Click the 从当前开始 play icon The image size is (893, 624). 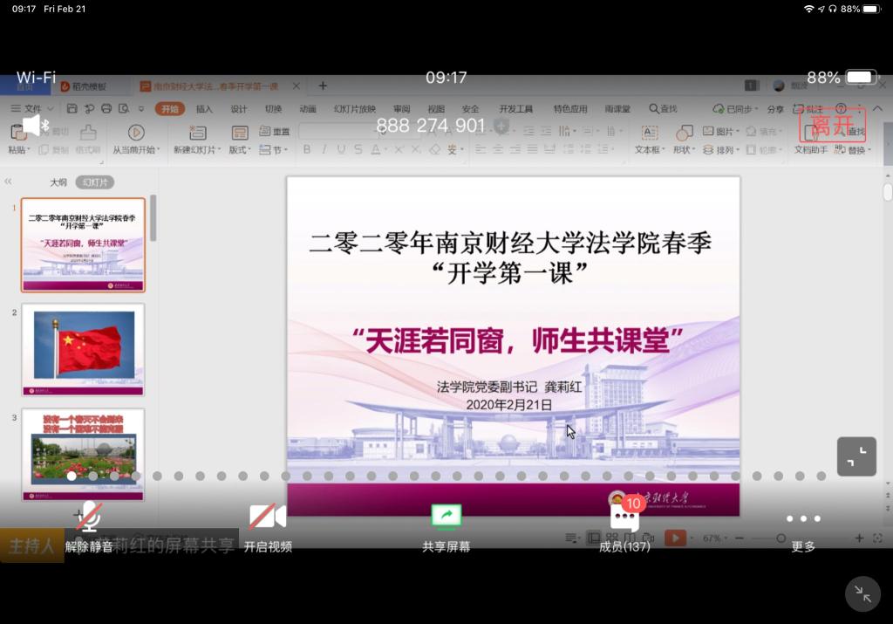pos(136,133)
